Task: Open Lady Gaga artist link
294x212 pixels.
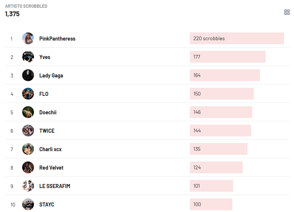Action: click(51, 76)
